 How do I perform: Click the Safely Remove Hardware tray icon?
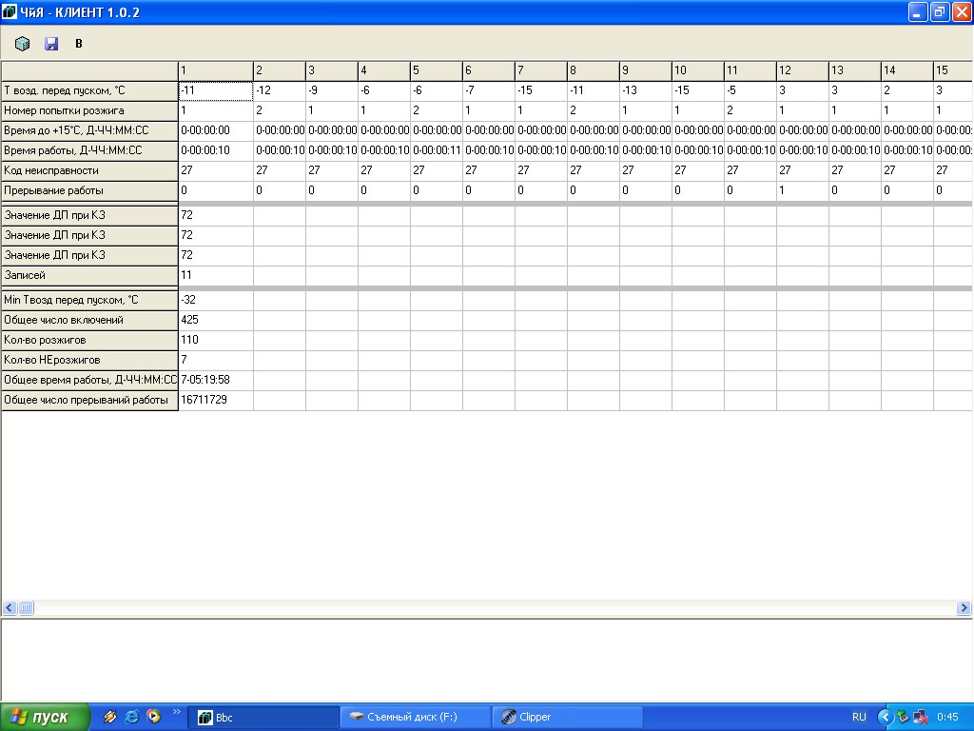(904, 718)
